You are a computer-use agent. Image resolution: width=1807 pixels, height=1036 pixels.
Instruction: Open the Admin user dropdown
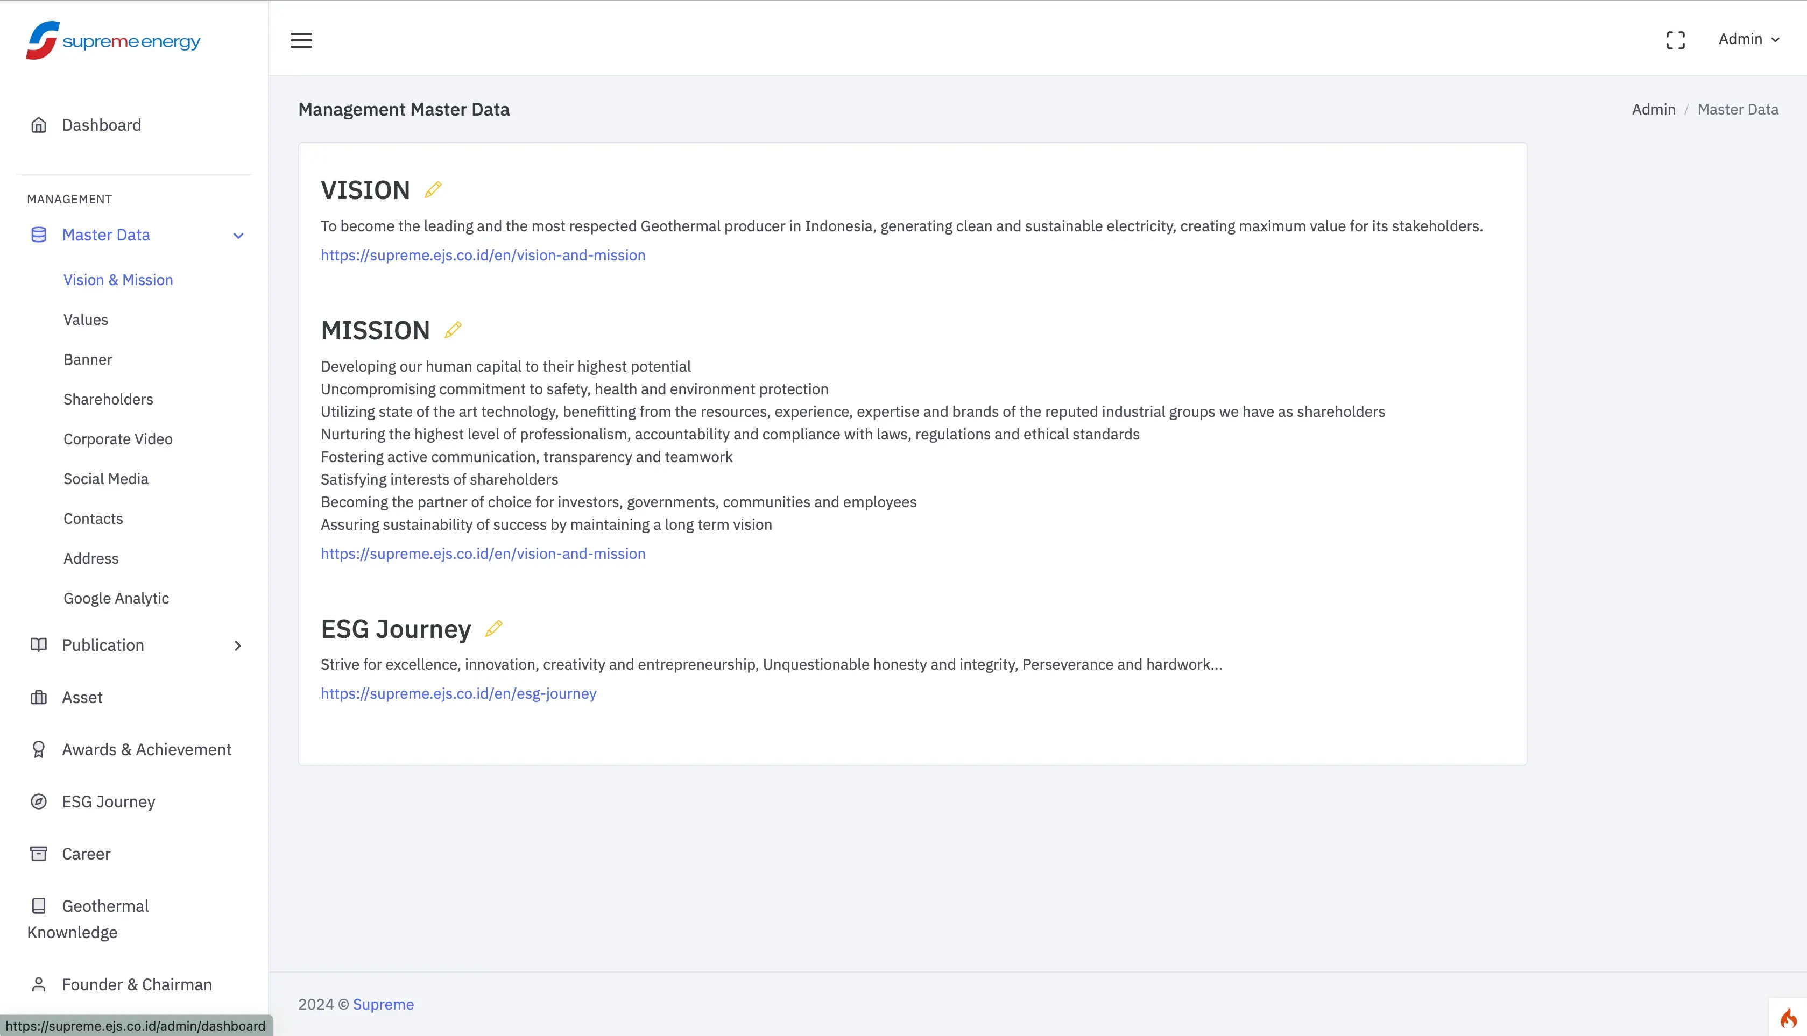point(1749,39)
